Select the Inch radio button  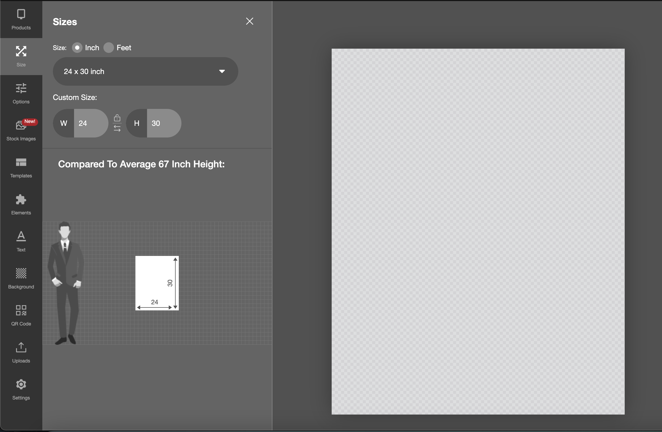click(77, 48)
